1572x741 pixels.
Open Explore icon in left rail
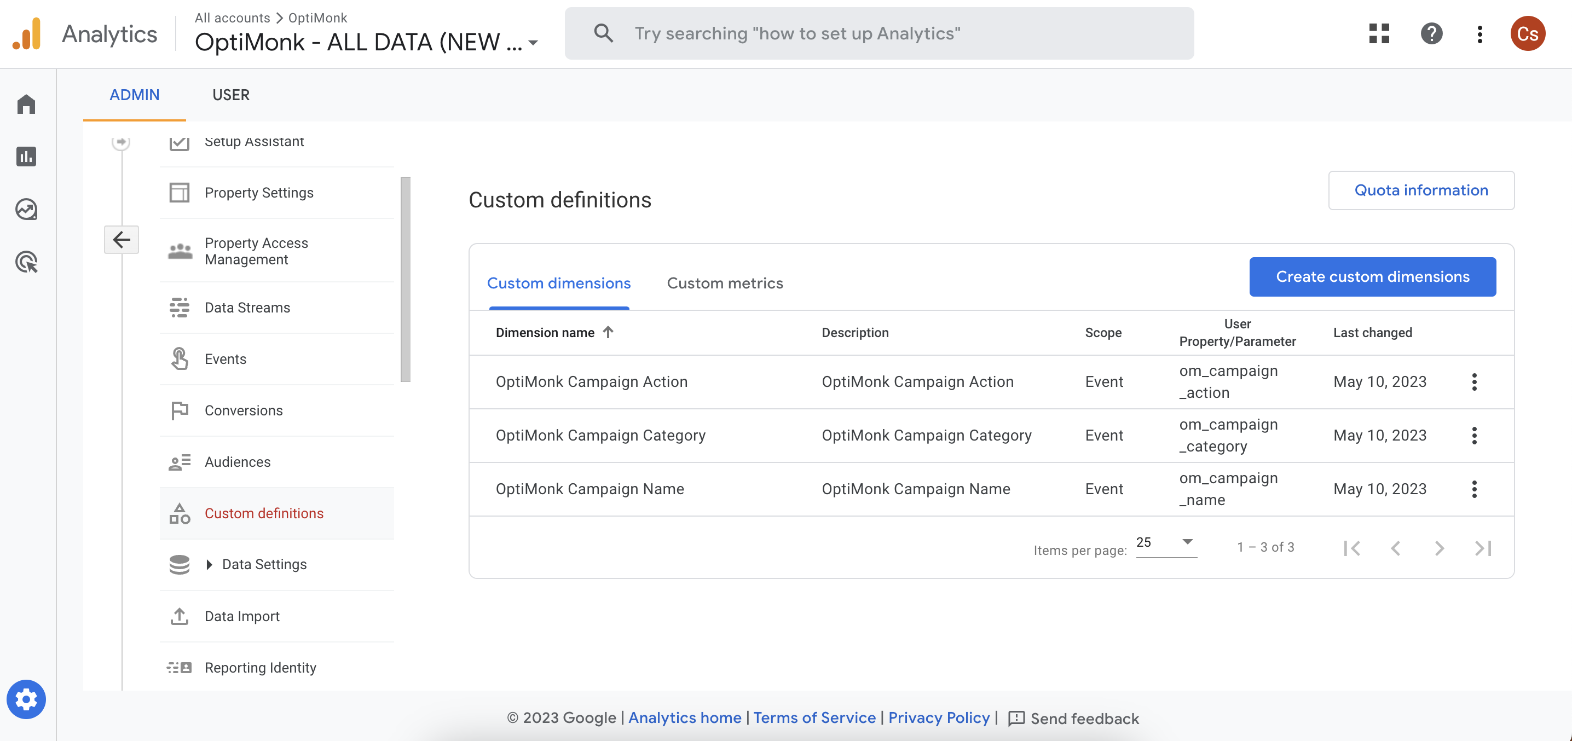click(26, 210)
